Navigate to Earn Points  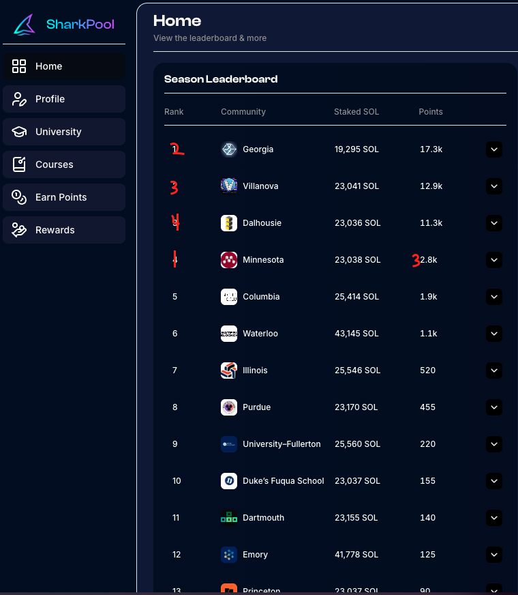coord(64,197)
